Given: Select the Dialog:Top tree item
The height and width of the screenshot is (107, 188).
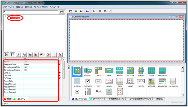Looking at the screenshot, I should tap(15, 18).
